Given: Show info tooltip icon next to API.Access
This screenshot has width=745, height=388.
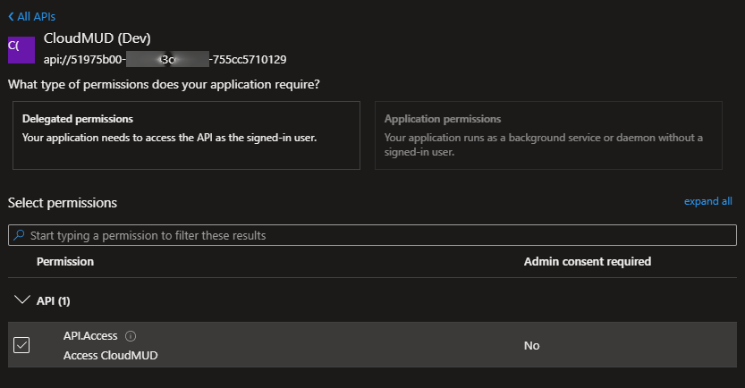Looking at the screenshot, I should [x=131, y=336].
